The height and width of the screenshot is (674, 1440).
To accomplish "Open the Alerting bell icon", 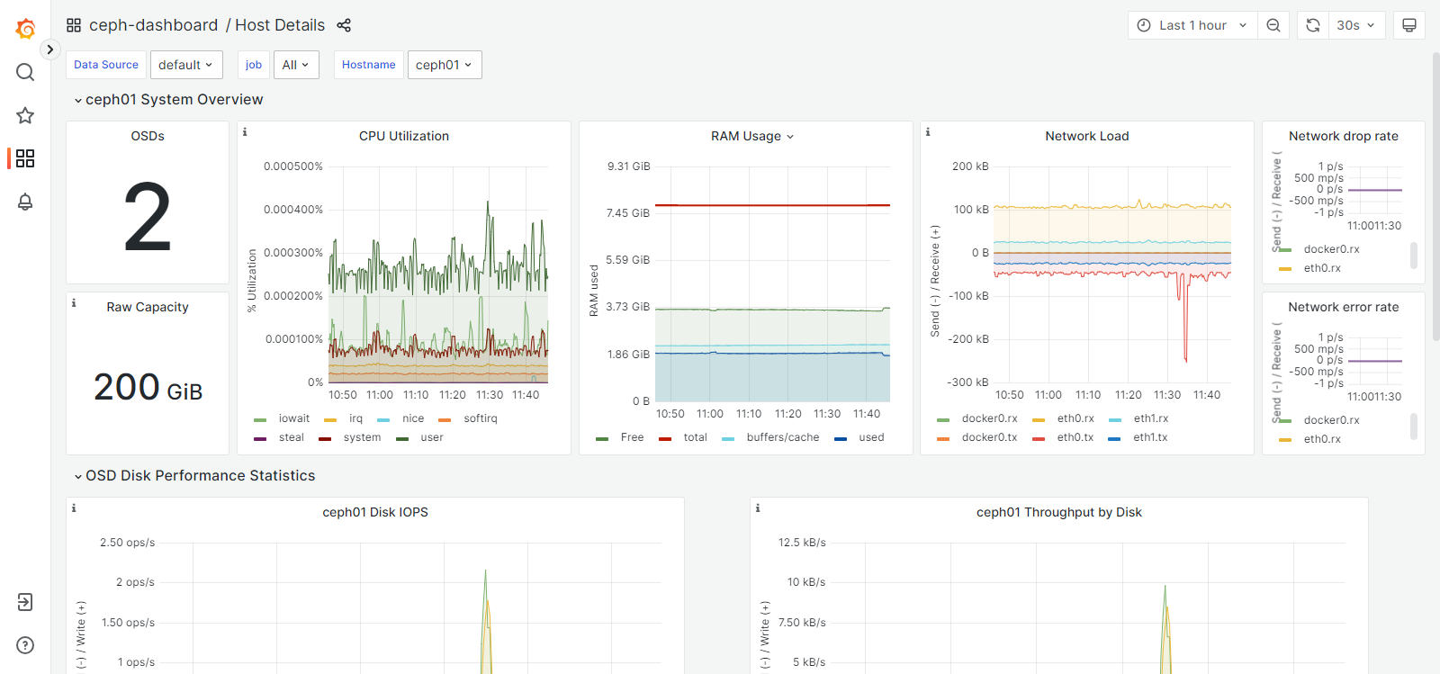I will click(x=25, y=202).
